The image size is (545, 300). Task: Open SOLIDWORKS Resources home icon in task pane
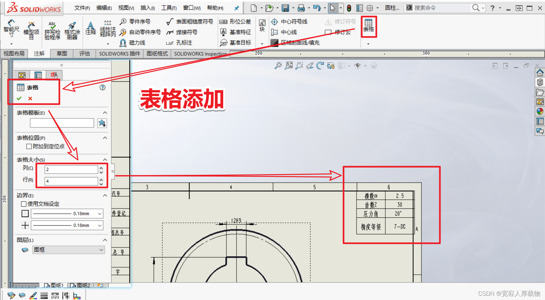(x=540, y=73)
